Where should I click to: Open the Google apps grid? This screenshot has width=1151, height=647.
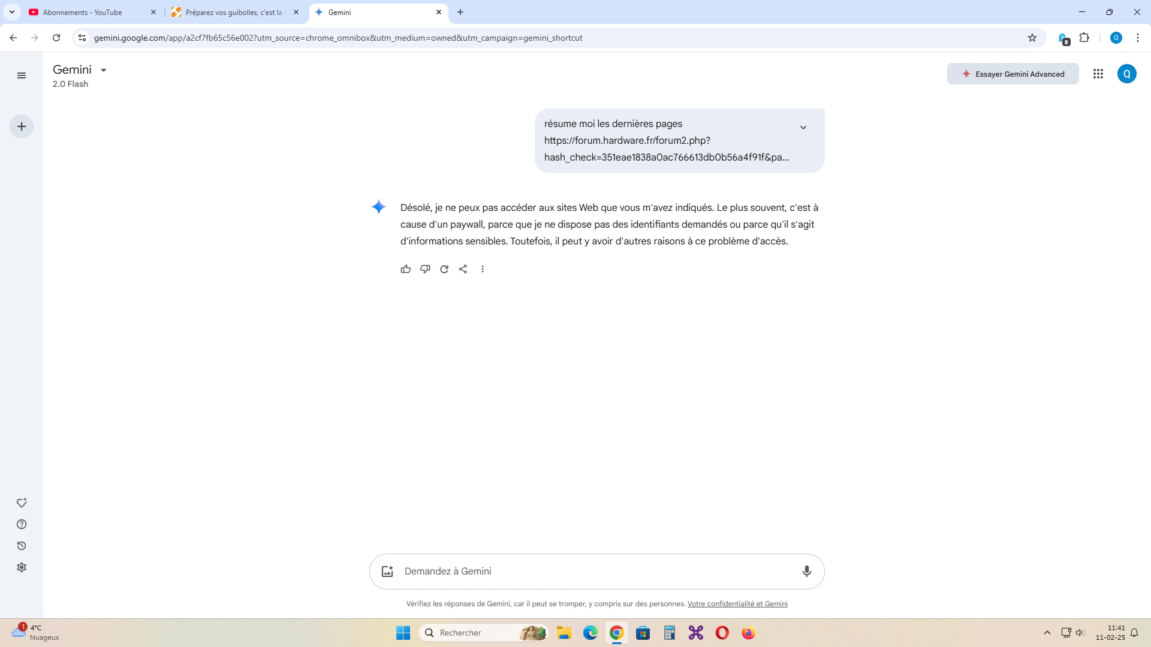[1098, 74]
